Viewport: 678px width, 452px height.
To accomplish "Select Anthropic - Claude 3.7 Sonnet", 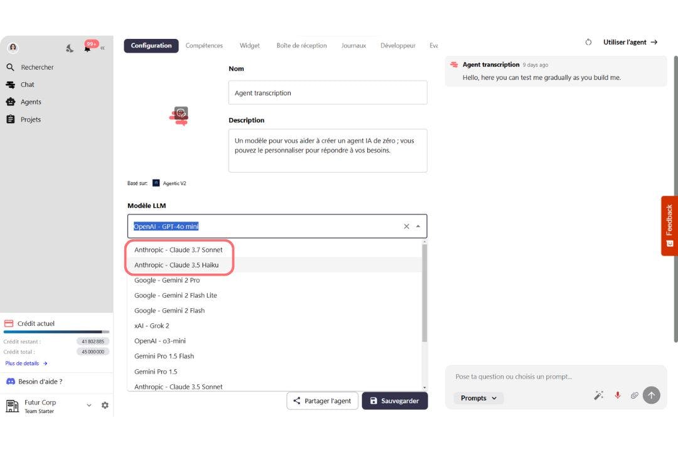I will (274, 250).
